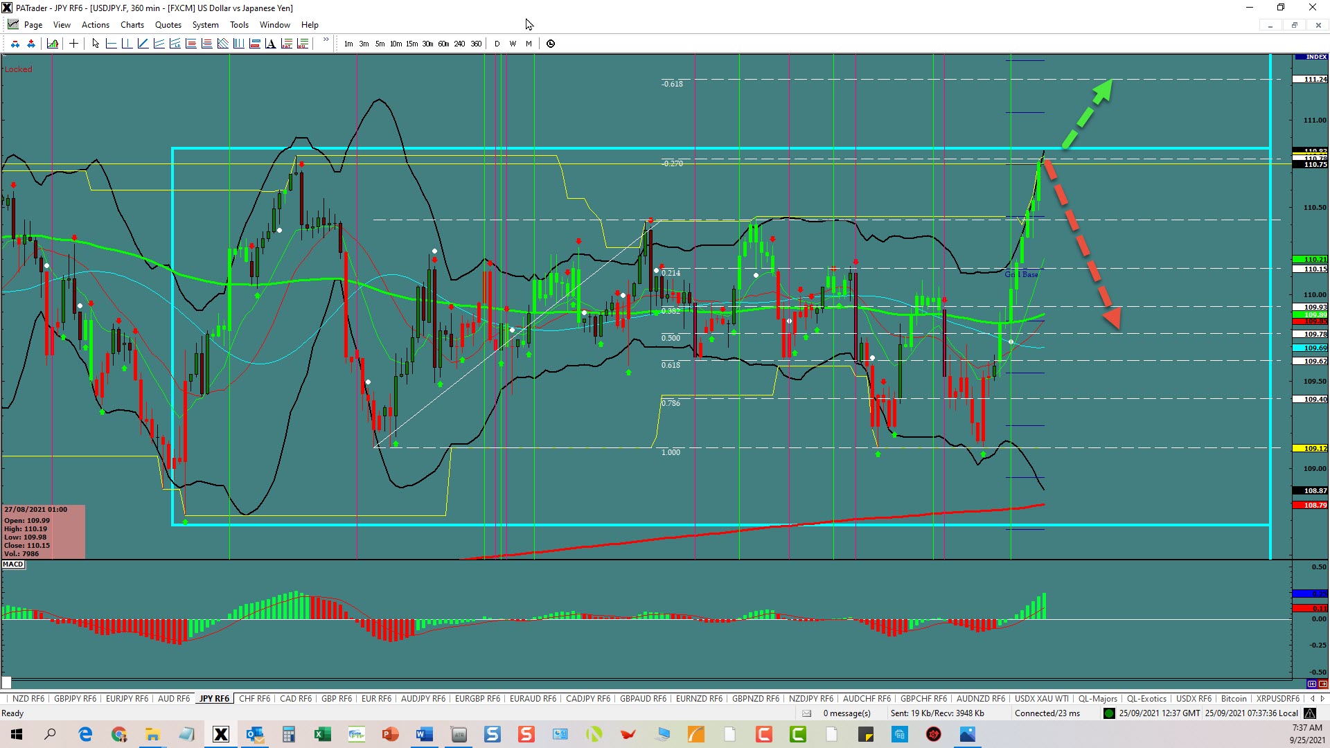Click the sell order arrows icon
This screenshot has width=1330, height=748.
[x=15, y=44]
